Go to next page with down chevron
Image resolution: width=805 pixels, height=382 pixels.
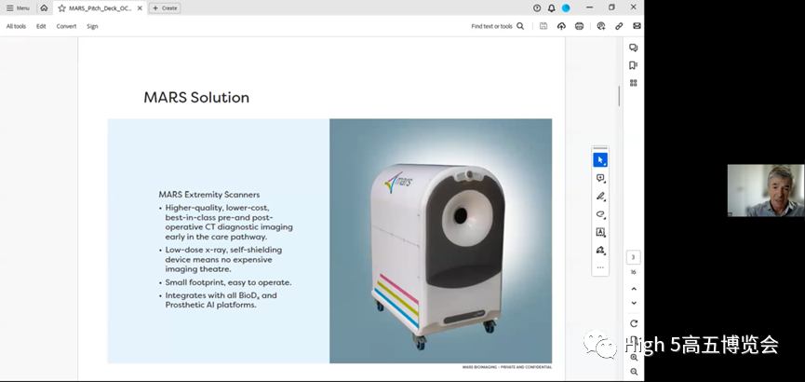pos(634,303)
